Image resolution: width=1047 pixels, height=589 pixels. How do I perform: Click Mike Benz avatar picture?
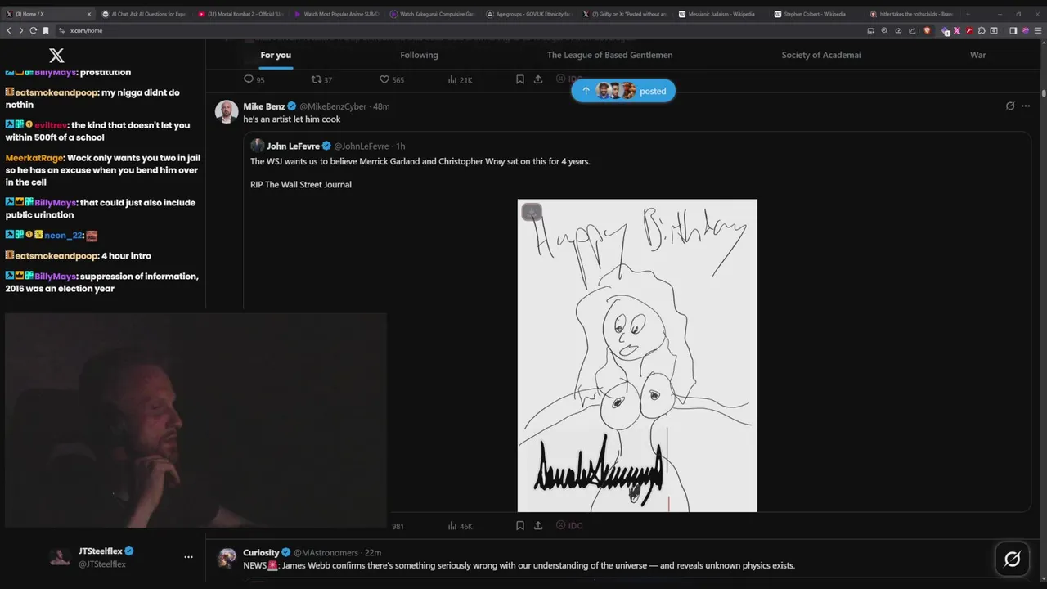click(227, 111)
